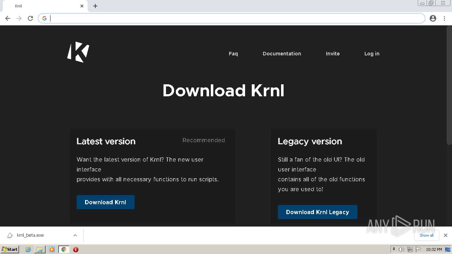Click the browser forward arrow

coord(19,18)
